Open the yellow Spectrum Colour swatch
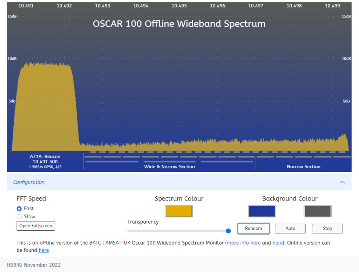Image resolution: width=359 pixels, height=272 pixels. [179, 211]
